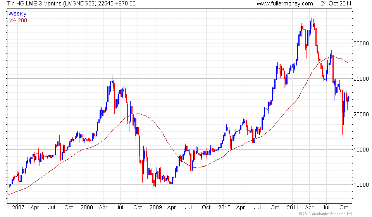Click the 2008 year label on time axis
Screen dimensions: 372x217
point(87,208)
